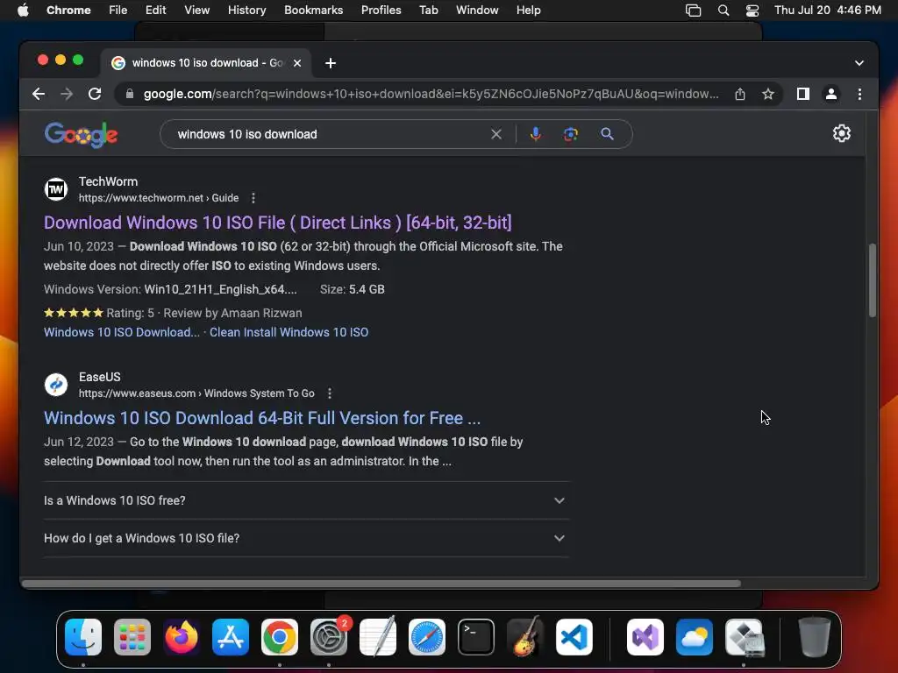Click the vertical page scrollbar thumb

[873, 280]
